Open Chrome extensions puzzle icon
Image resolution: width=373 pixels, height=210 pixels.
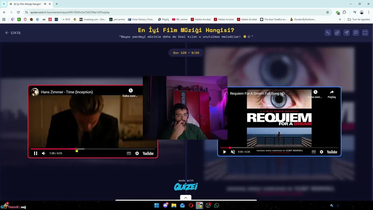[x=344, y=12]
